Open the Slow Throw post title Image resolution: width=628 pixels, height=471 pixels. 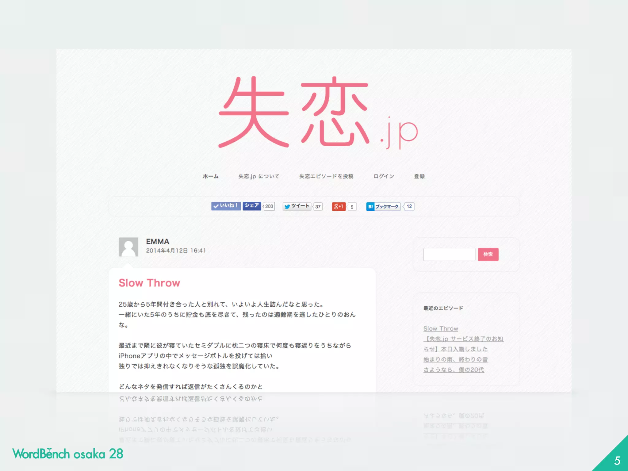click(149, 283)
